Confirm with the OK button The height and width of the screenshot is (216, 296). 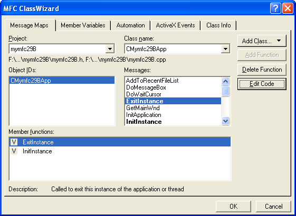234,207
